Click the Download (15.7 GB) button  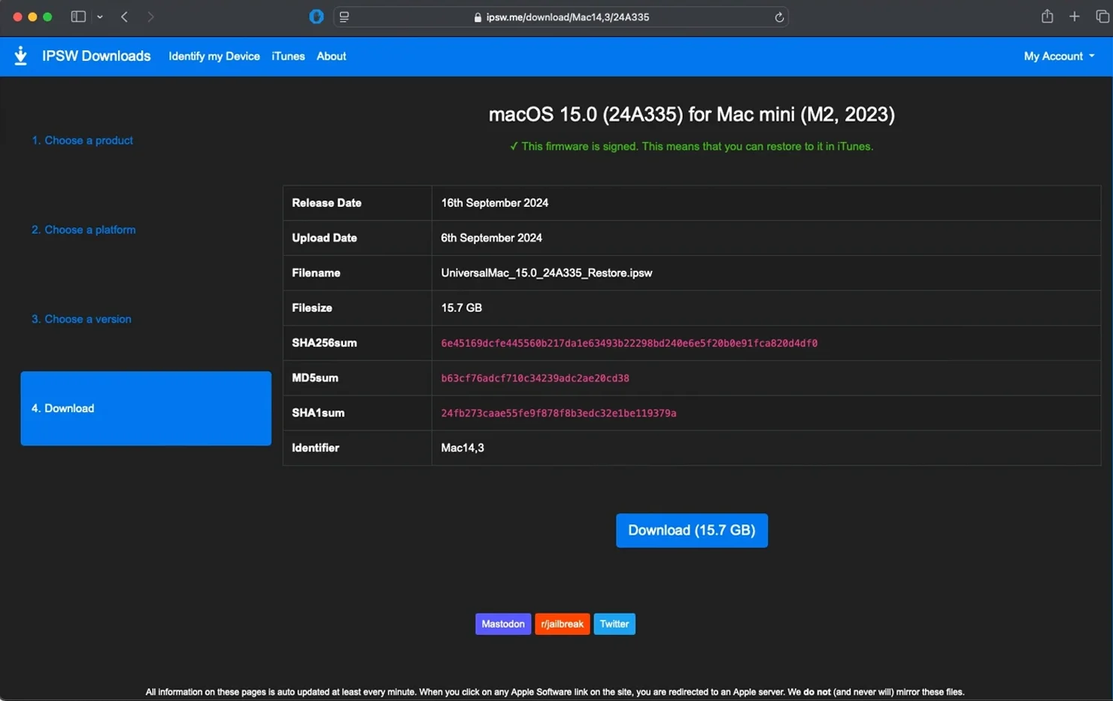point(691,530)
